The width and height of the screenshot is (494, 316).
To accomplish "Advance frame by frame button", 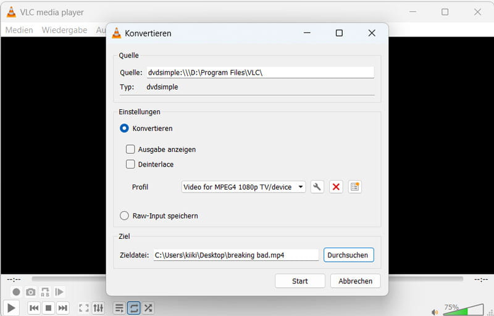I will [59, 292].
